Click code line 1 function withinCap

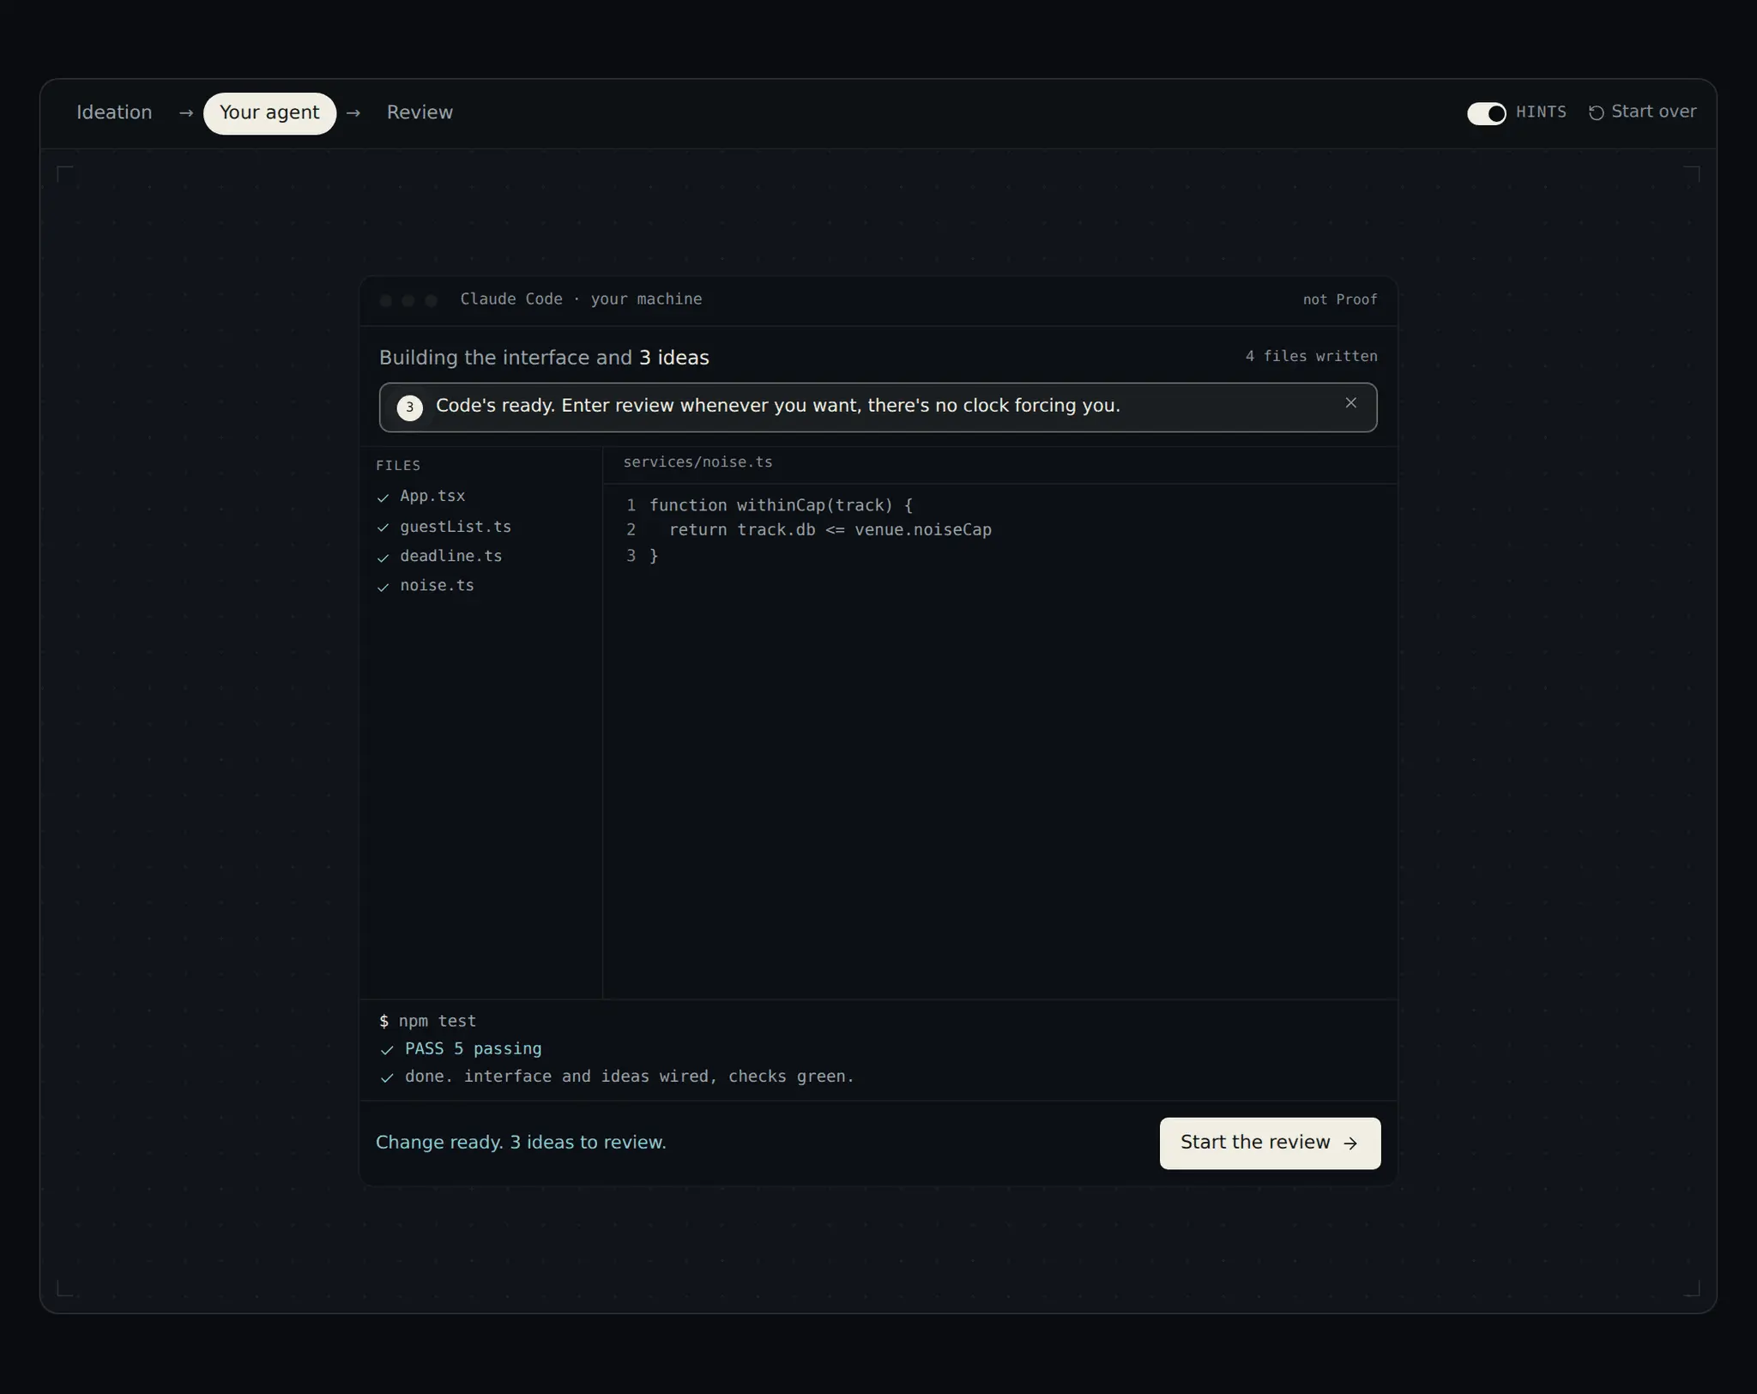781,505
